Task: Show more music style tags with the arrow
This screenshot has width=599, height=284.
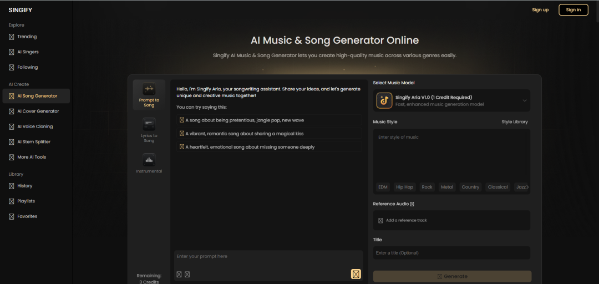Action: point(527,187)
